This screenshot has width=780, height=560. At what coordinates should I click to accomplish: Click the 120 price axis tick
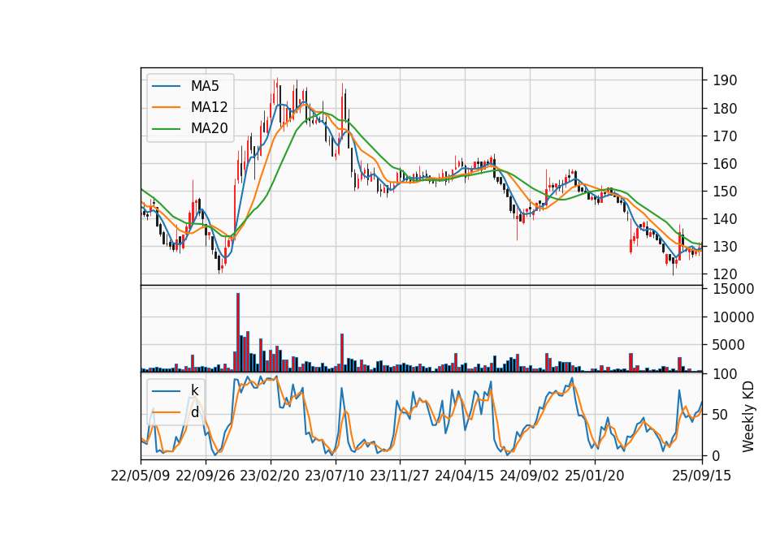725,274
